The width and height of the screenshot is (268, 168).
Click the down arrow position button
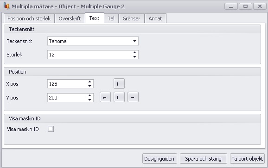pyautogui.click(x=119, y=97)
